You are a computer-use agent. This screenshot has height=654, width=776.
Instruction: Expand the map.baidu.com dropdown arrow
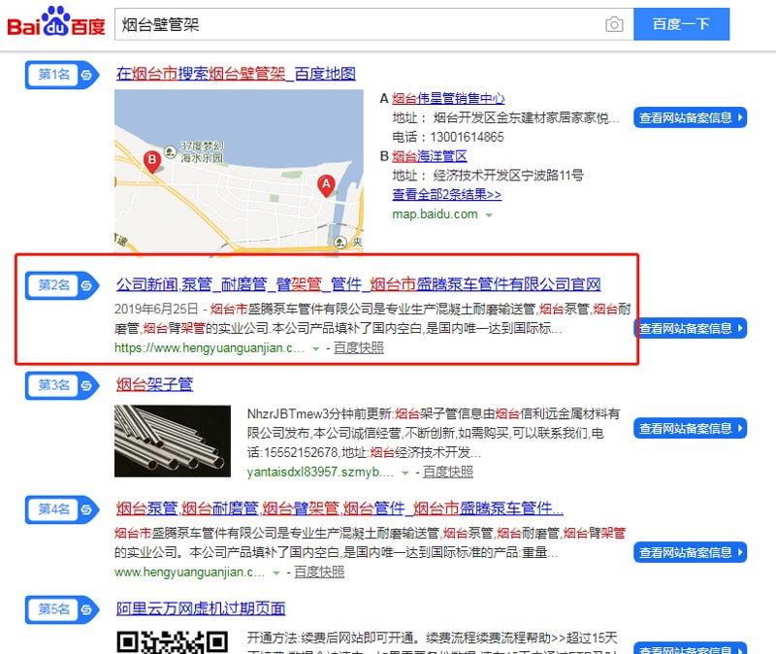pyautogui.click(x=489, y=214)
